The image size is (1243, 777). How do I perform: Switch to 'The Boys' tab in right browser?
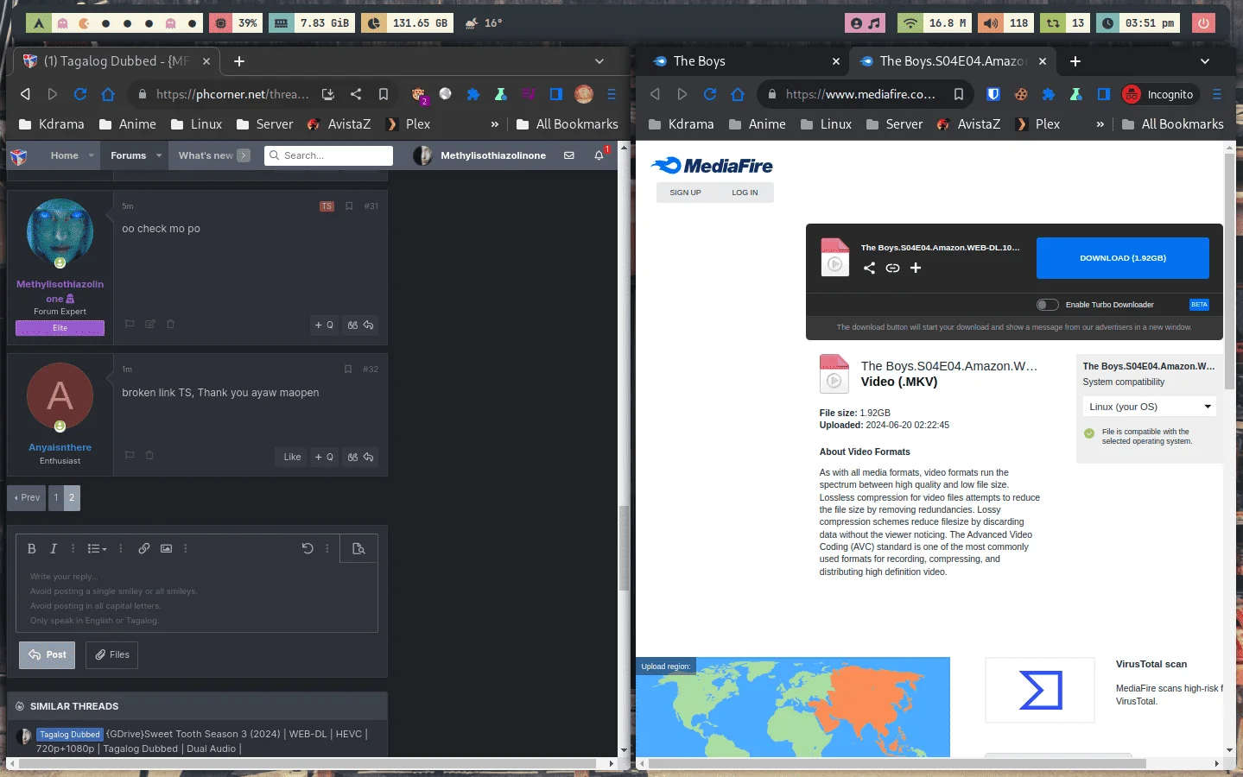[744, 61]
